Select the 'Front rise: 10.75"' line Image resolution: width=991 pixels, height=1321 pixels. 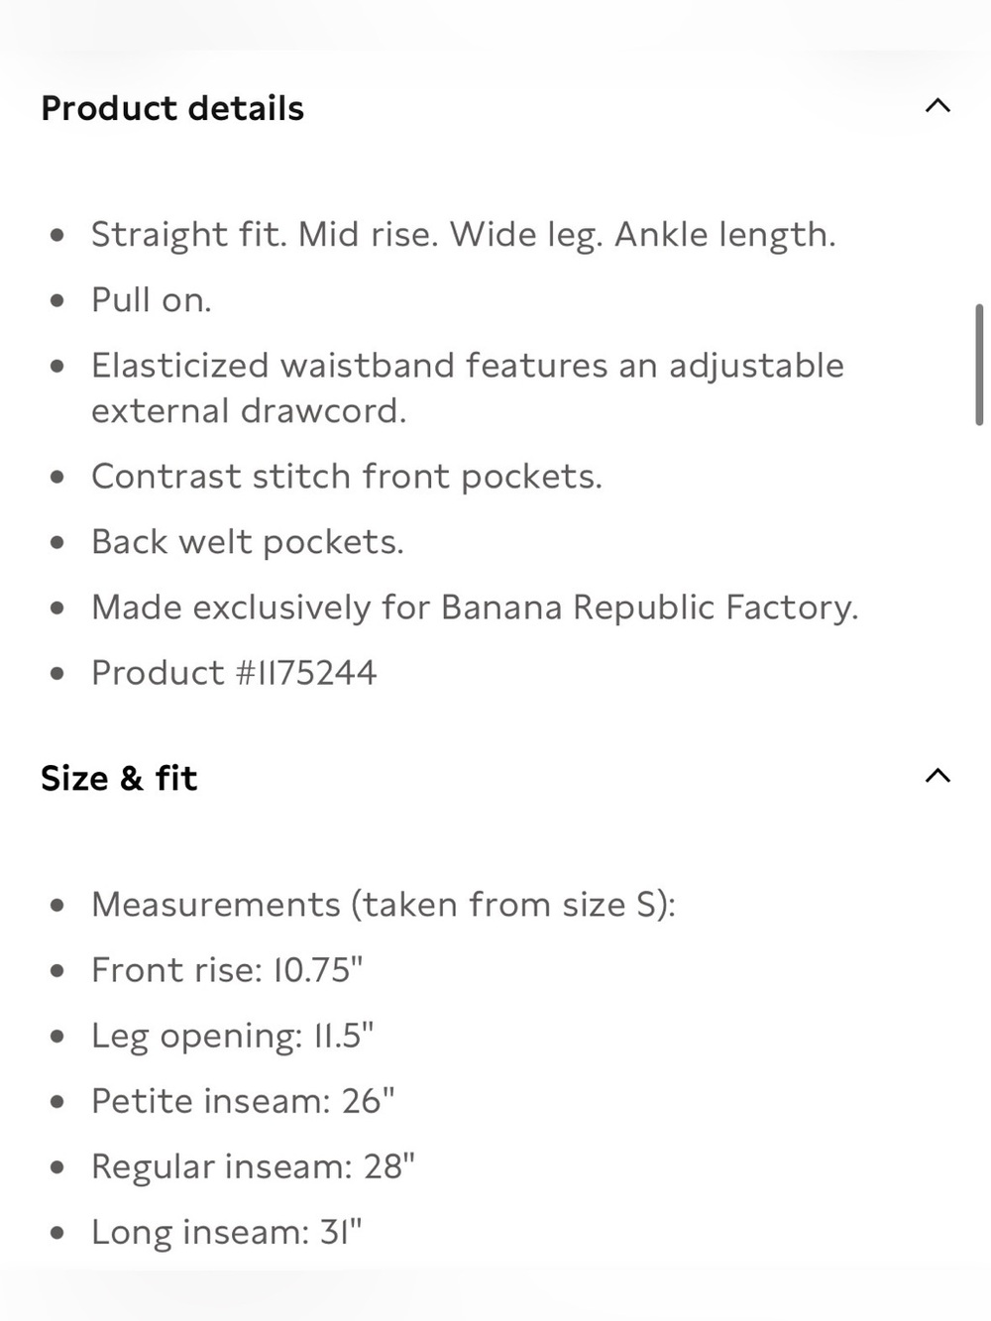(x=227, y=970)
